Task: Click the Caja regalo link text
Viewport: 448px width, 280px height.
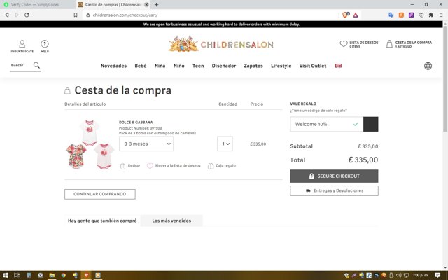Action: 225,166
